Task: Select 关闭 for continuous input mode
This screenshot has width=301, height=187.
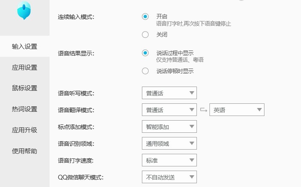Action: [145, 34]
